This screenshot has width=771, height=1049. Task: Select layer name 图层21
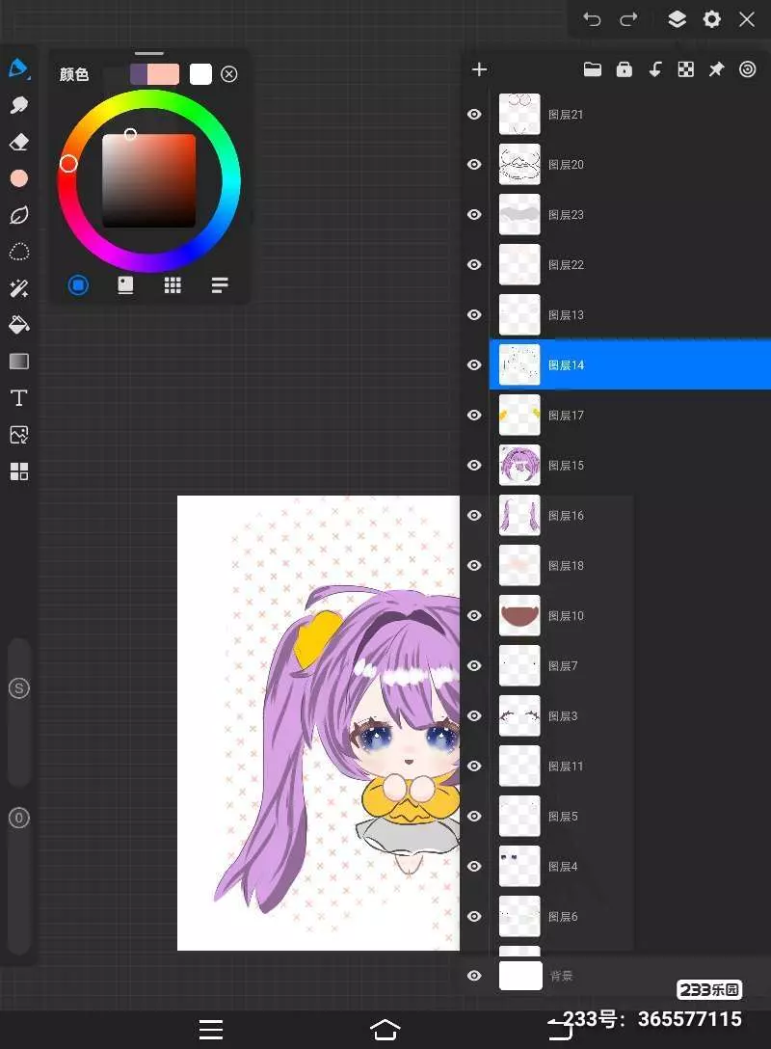tap(566, 115)
